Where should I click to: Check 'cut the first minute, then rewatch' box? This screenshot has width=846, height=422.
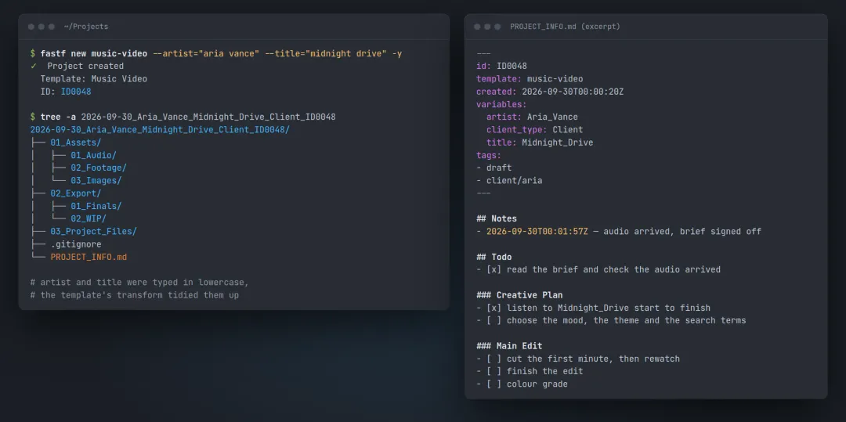click(493, 359)
